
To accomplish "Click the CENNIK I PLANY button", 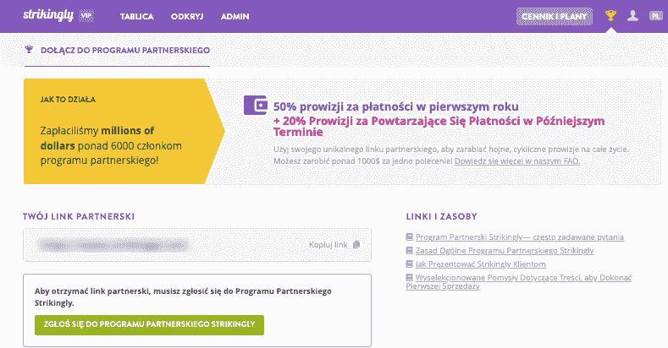I will pyautogui.click(x=555, y=17).
